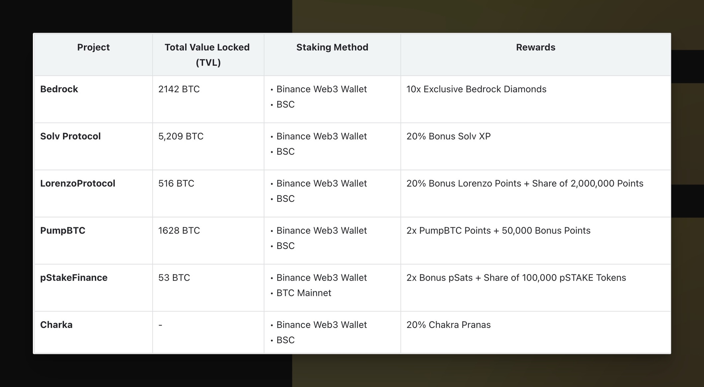Select the Solv Protocol project name
704x387 pixels.
(70, 136)
